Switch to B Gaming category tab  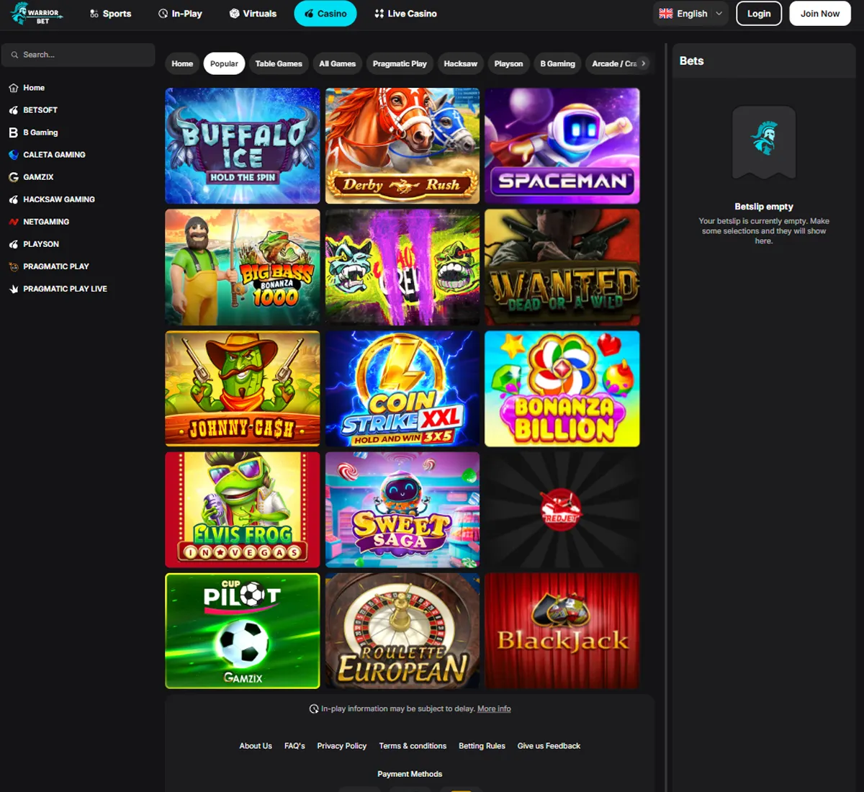point(558,63)
